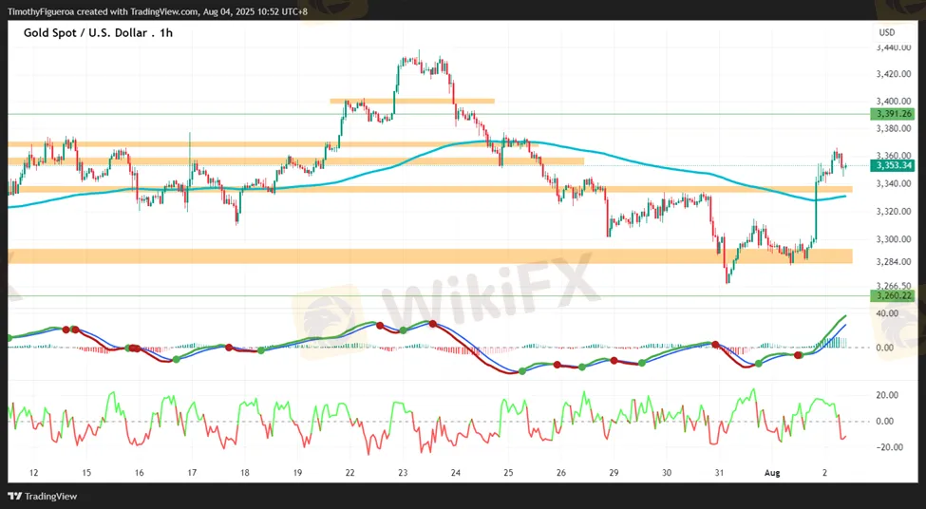Click the date label 31 on time axis
The width and height of the screenshot is (926, 509).
click(x=719, y=473)
